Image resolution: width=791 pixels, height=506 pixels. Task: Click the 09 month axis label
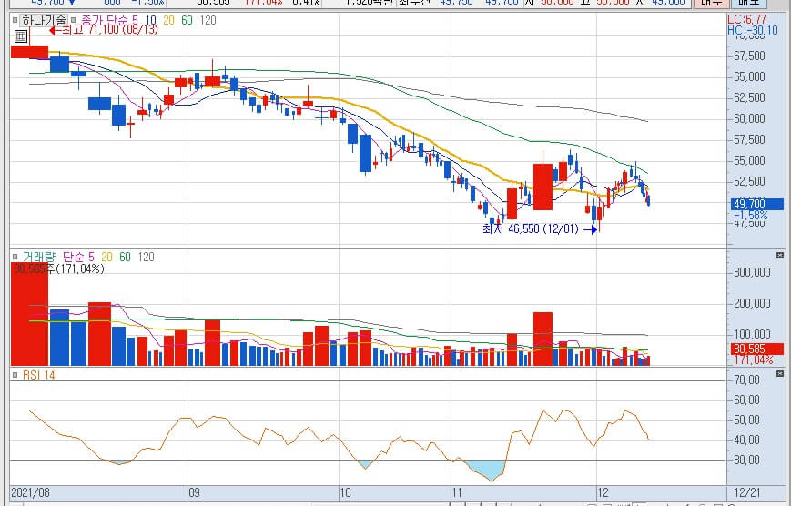194,492
